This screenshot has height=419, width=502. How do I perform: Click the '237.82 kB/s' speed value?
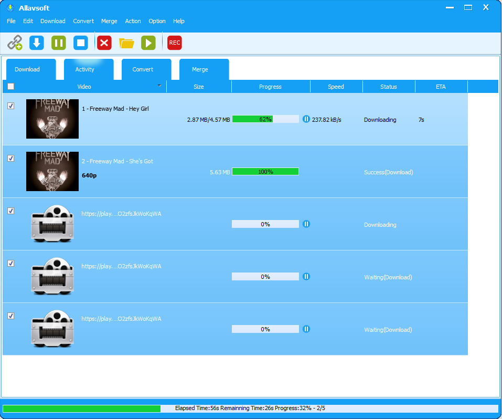click(327, 120)
